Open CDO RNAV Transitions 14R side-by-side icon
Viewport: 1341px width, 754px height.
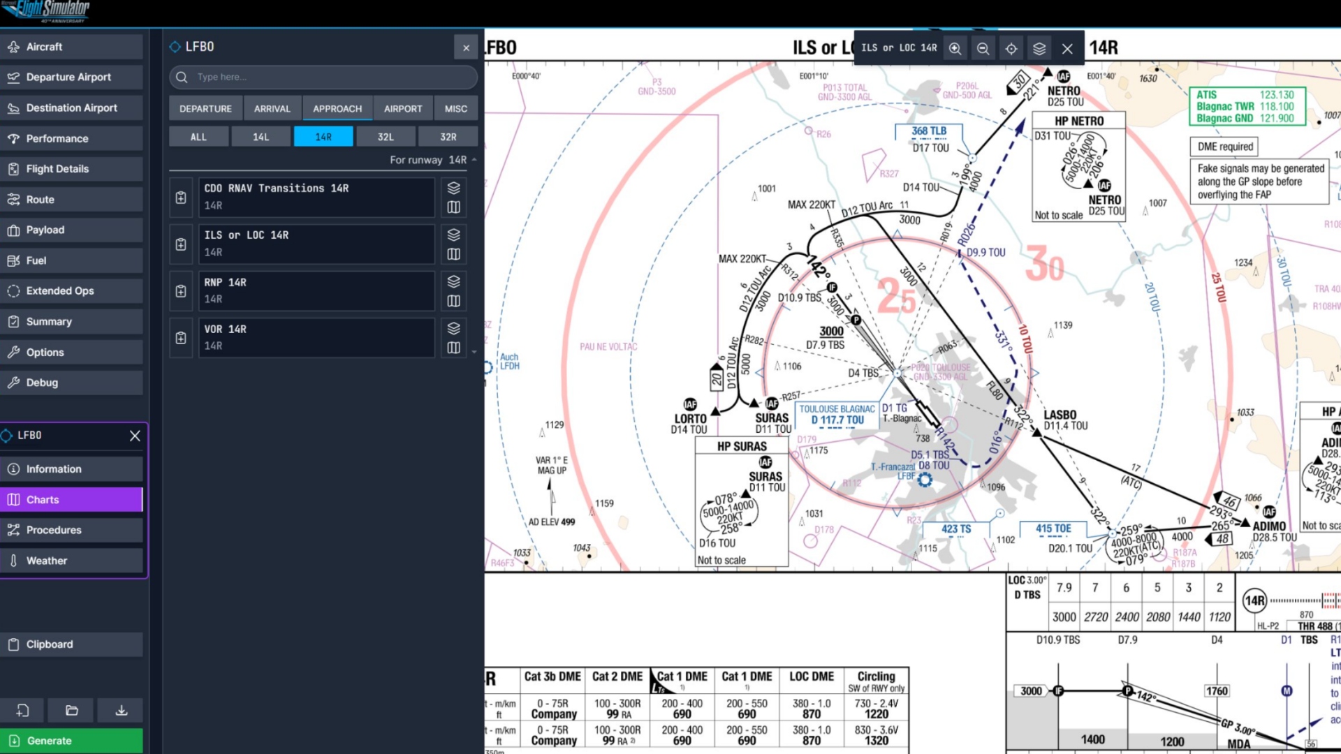[453, 207]
